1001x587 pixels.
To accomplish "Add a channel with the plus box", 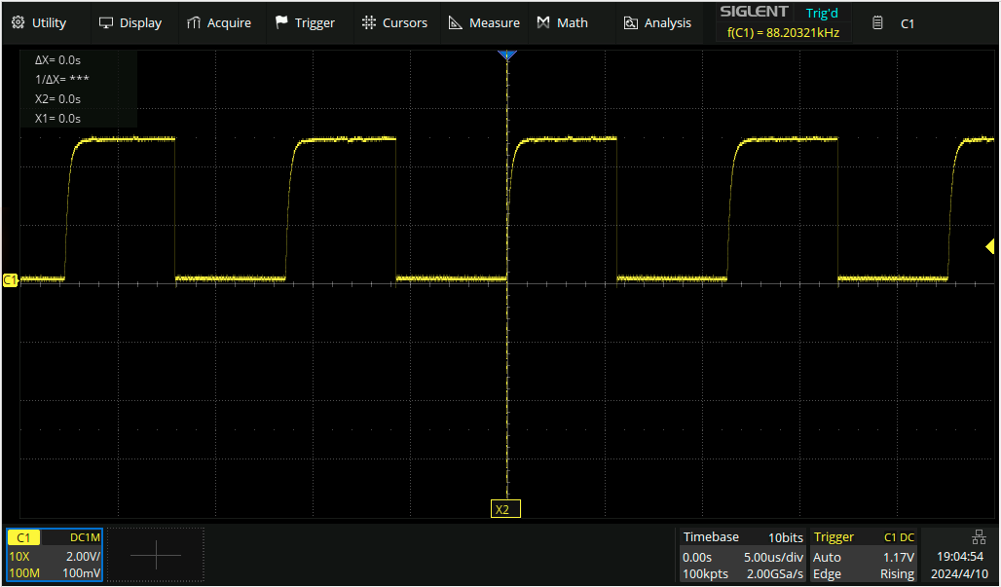I will pyautogui.click(x=156, y=555).
